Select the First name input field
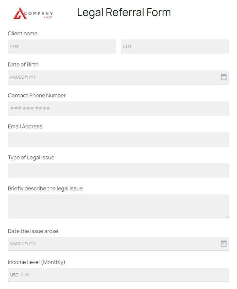The image size is (237, 289). pos(61,46)
